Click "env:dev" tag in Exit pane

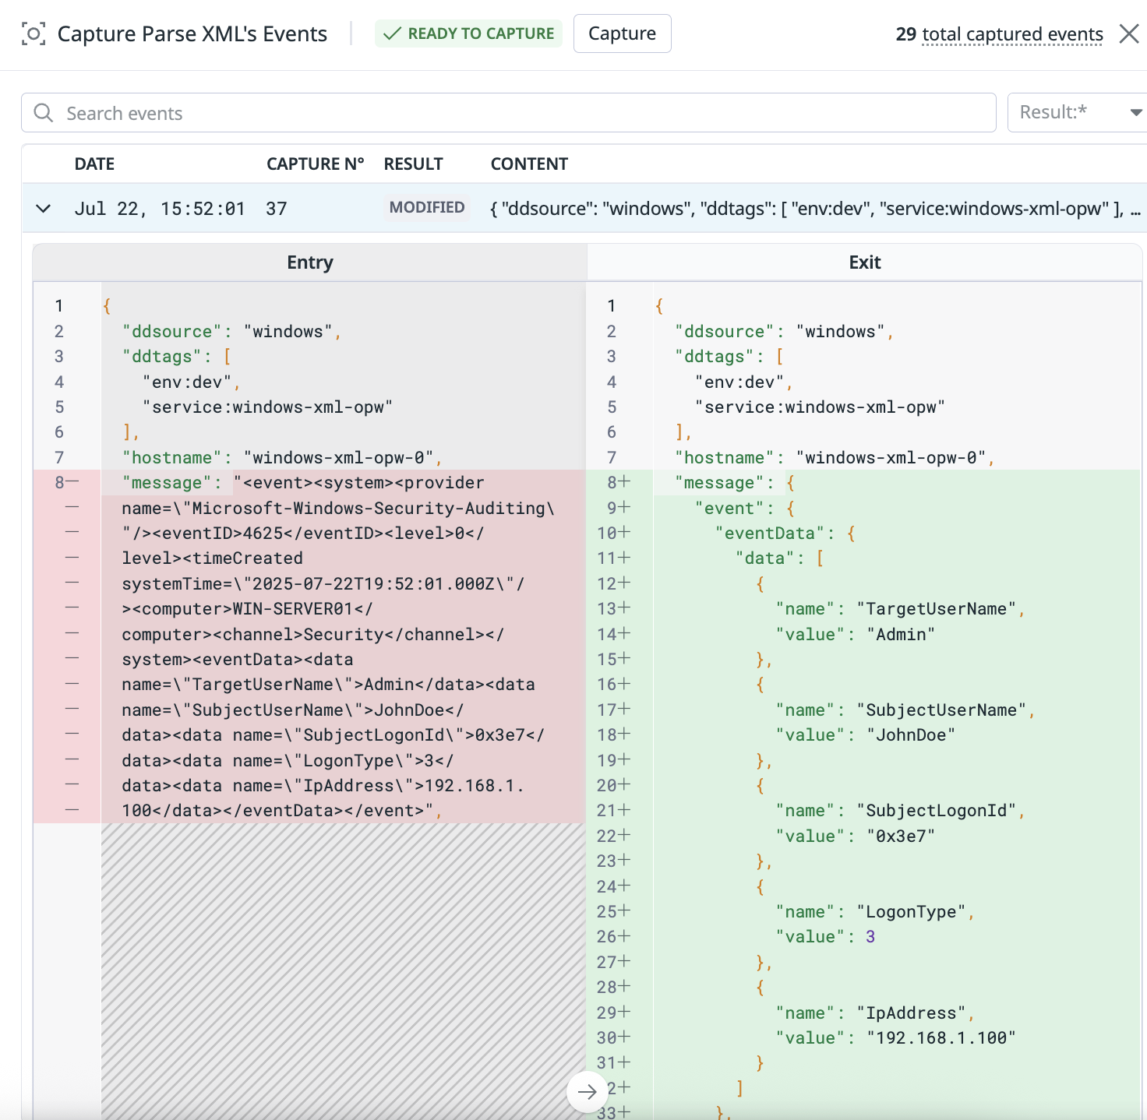(x=739, y=382)
